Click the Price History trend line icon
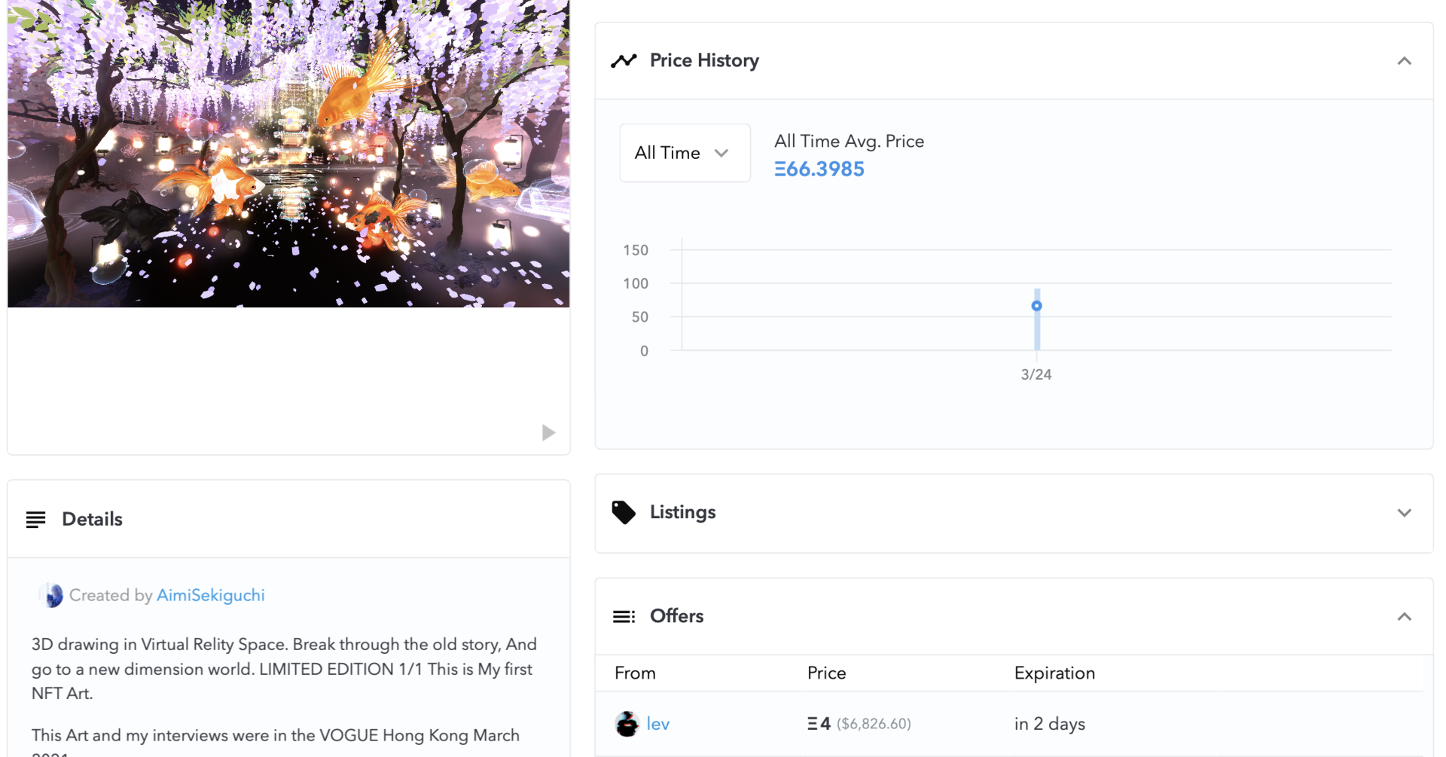The width and height of the screenshot is (1446, 757). point(624,61)
